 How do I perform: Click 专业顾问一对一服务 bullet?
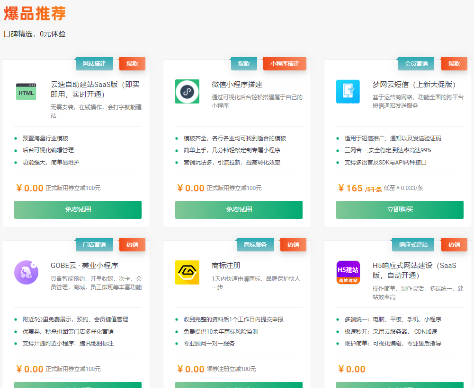pyautogui.click(x=209, y=344)
